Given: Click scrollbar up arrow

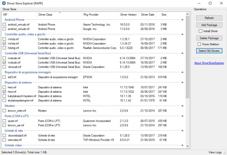Looking at the screenshot, I should (188, 14).
